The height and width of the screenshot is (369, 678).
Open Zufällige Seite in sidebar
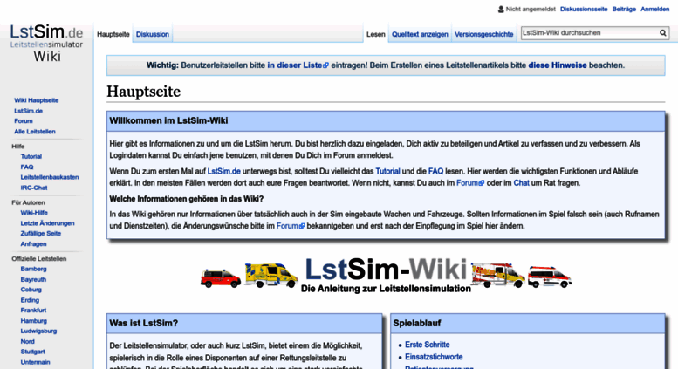pyautogui.click(x=41, y=233)
